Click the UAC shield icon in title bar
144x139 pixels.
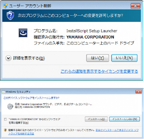pyautogui.click(x=5, y=6)
